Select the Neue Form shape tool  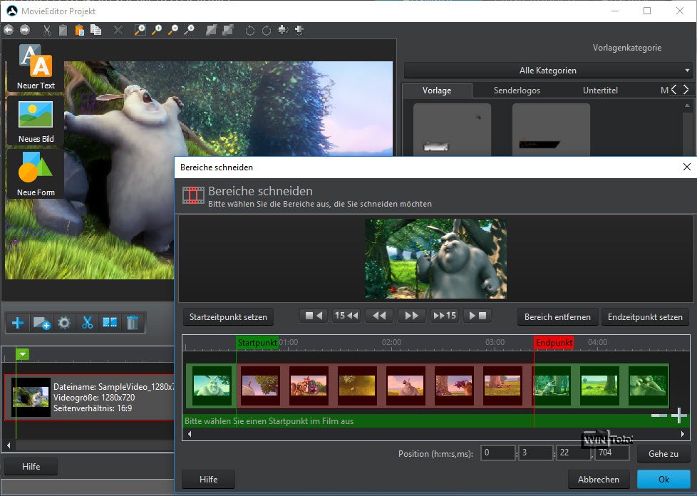[x=36, y=168]
